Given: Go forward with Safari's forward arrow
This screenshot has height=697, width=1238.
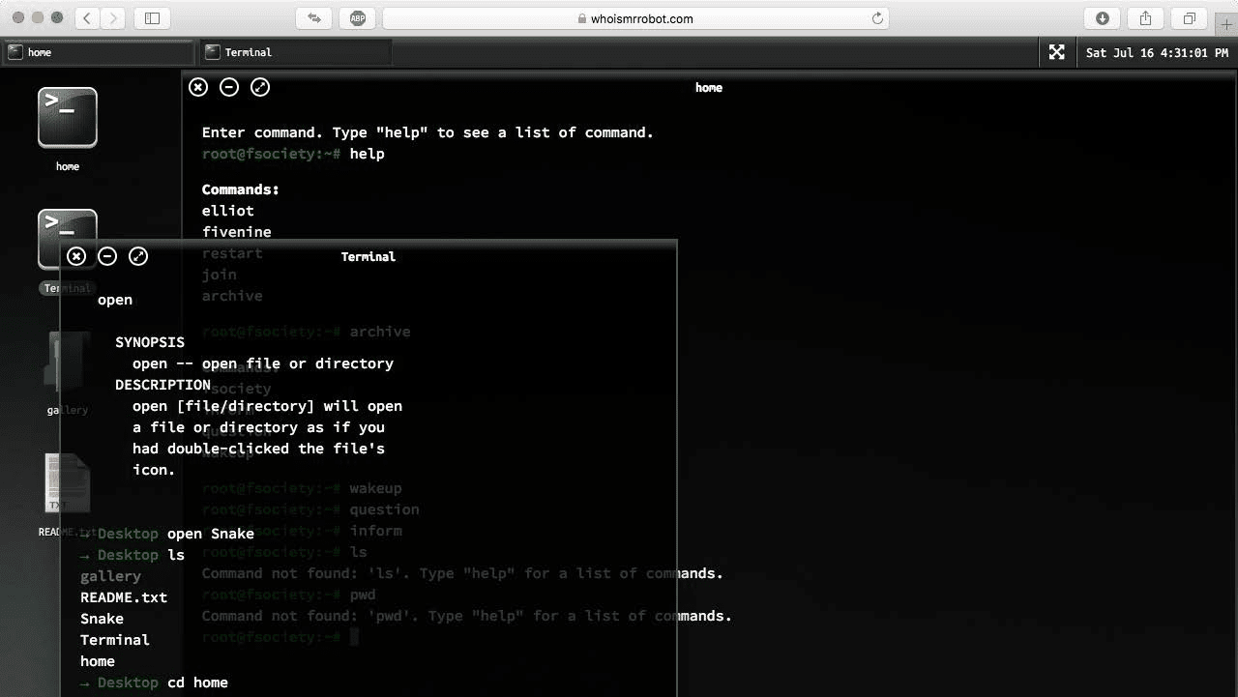Looking at the screenshot, I should click(113, 18).
